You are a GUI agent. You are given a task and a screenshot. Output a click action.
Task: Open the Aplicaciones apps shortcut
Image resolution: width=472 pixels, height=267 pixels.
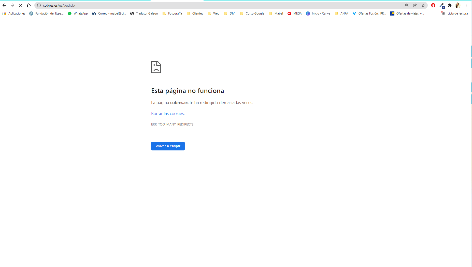point(14,13)
